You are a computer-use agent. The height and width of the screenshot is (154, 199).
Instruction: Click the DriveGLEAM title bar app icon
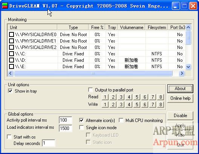tap(5, 6)
